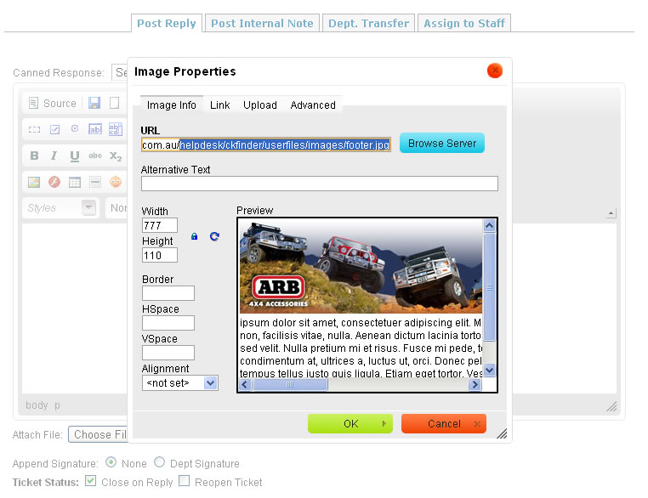The height and width of the screenshot is (498, 648).
Task: Click the editor resize handle at bottom right
Action: click(611, 407)
